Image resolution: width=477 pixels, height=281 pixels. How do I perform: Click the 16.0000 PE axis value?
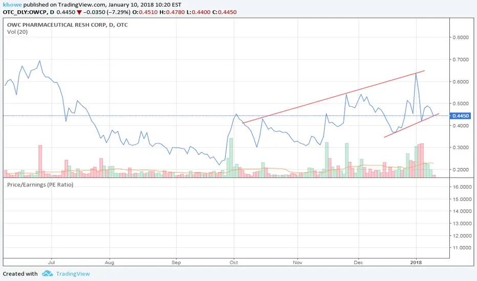[462, 187]
